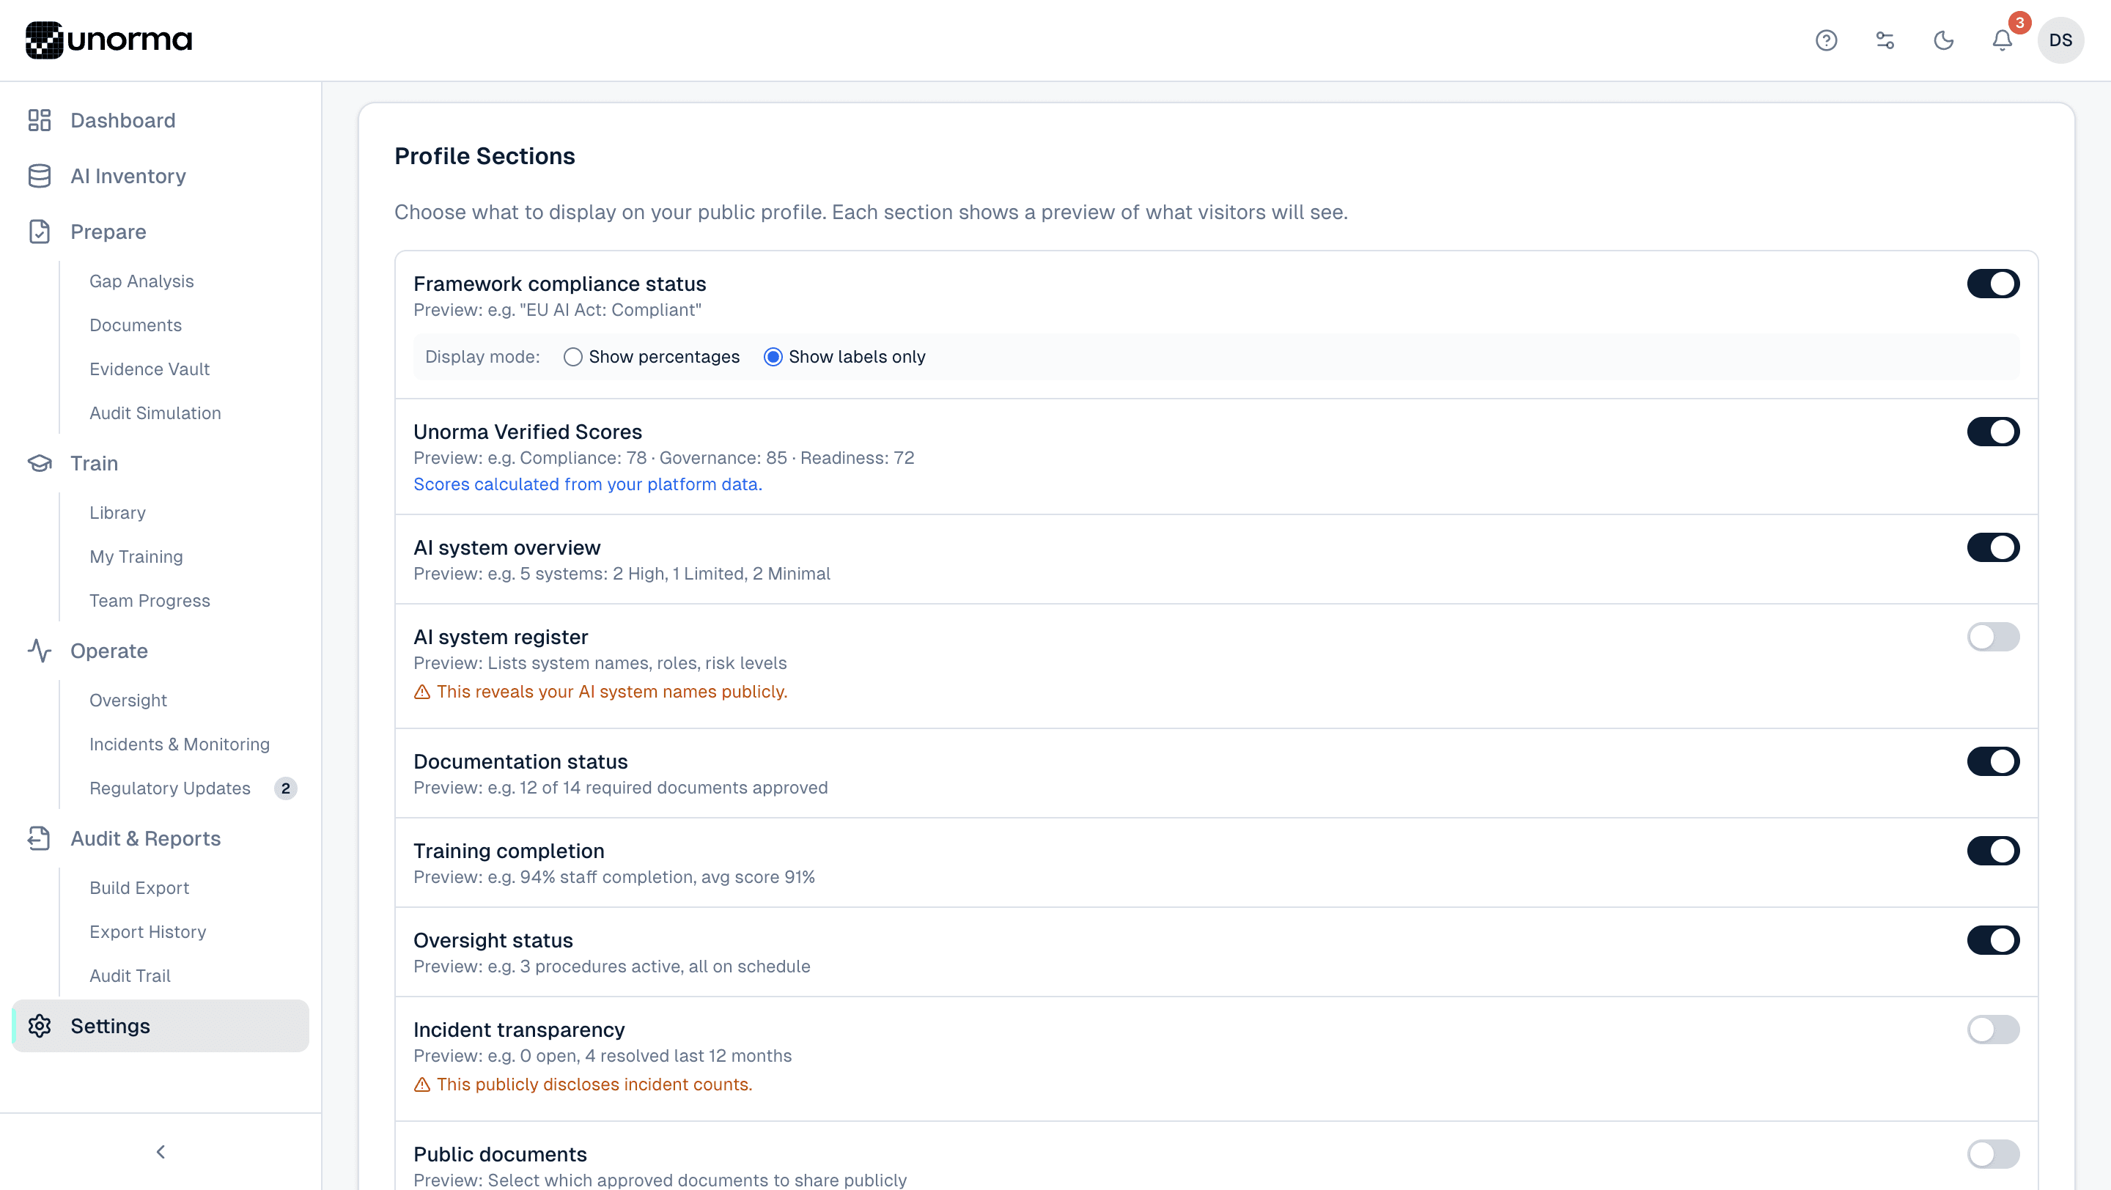
Task: Click the Prepare document-check icon
Action: 40,232
